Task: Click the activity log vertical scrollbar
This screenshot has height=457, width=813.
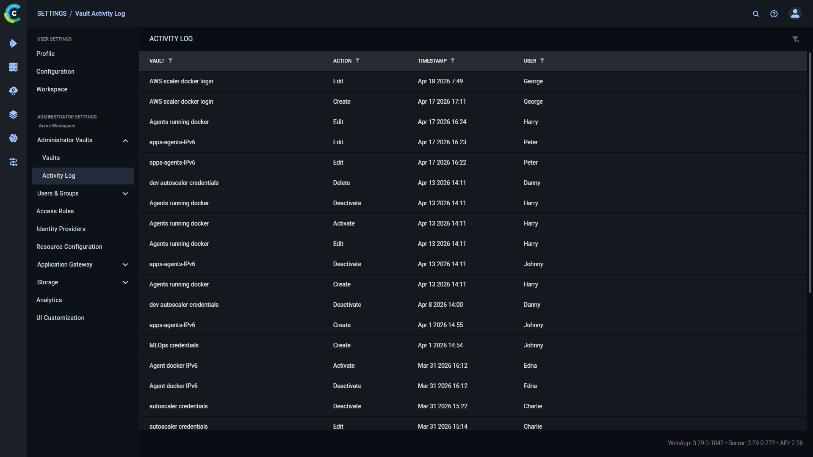Action: pyautogui.click(x=810, y=173)
